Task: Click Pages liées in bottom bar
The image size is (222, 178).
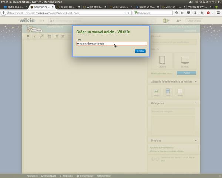Action: coord(32,176)
